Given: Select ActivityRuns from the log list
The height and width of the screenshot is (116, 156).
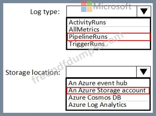Looking at the screenshot, I should (108, 22).
